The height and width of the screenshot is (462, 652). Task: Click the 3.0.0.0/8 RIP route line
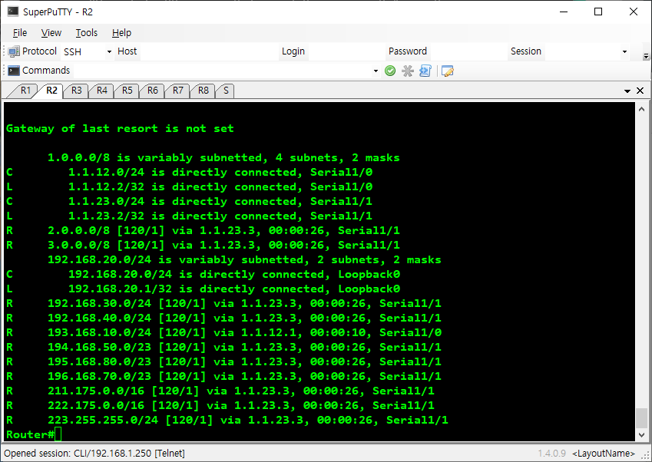(203, 245)
